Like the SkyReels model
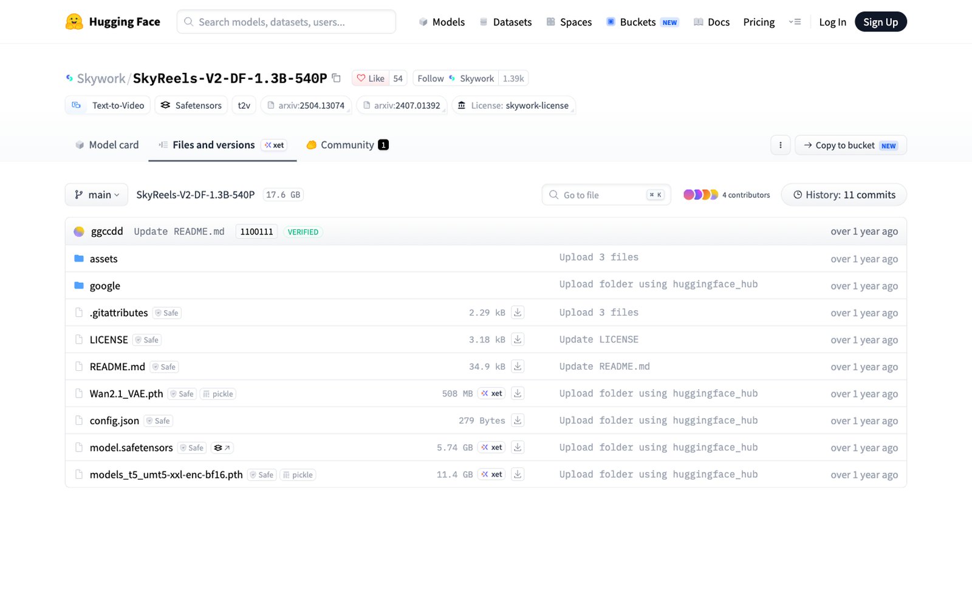 click(371, 78)
